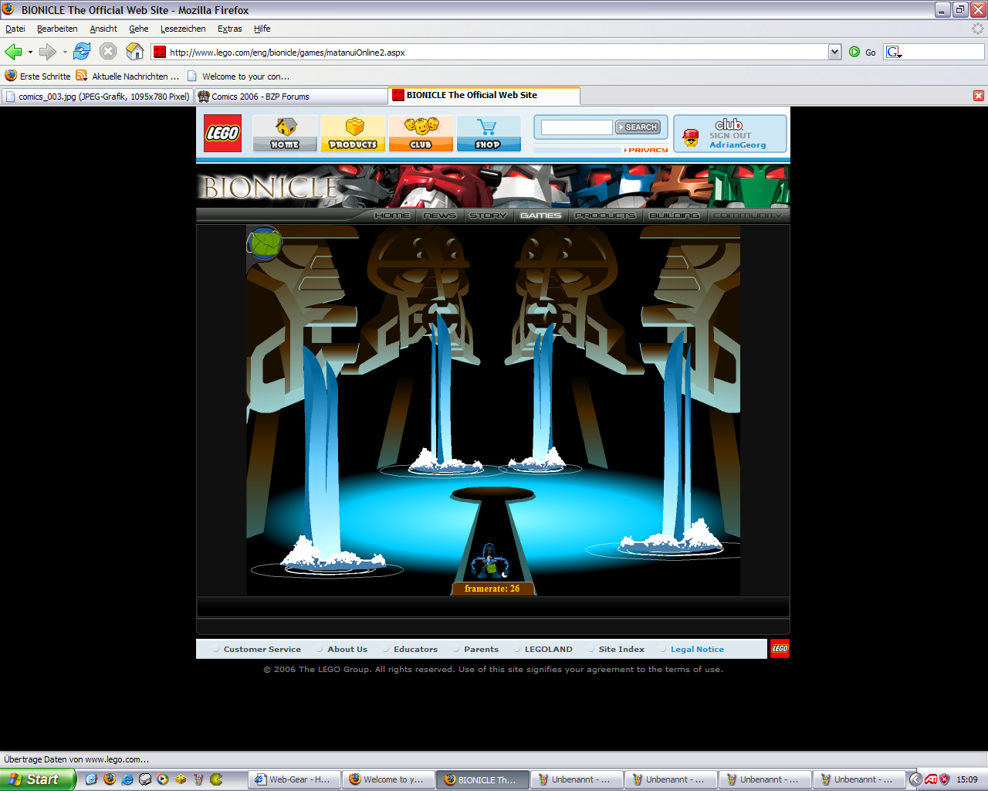Click the SIGN OUT link in the club box

(x=730, y=135)
